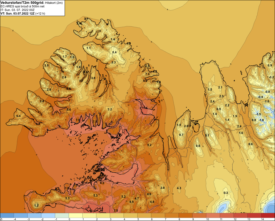
Task: Click the legend tick label 7
Action: pyautogui.click(x=165, y=219)
